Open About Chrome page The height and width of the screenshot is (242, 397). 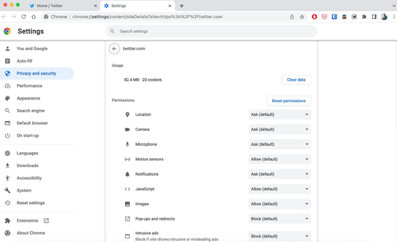pos(37,233)
